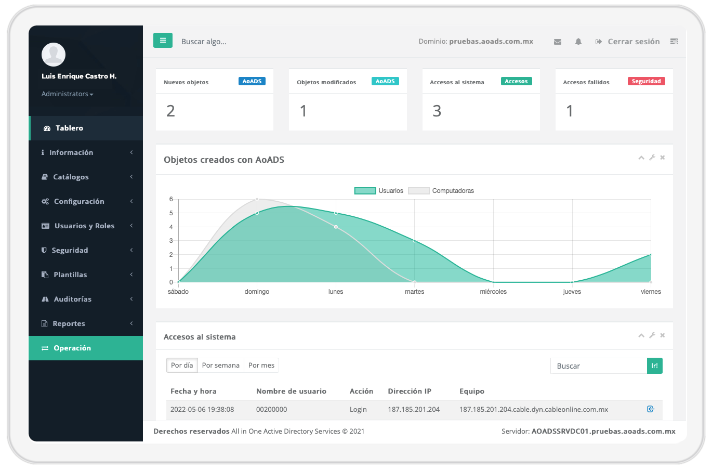712x469 pixels.
Task: Click the blue AoADS badge on Nuevos objetos
Action: [x=252, y=81]
